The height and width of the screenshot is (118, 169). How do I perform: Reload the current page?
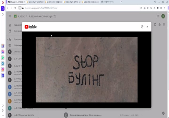click(x=15, y=8)
